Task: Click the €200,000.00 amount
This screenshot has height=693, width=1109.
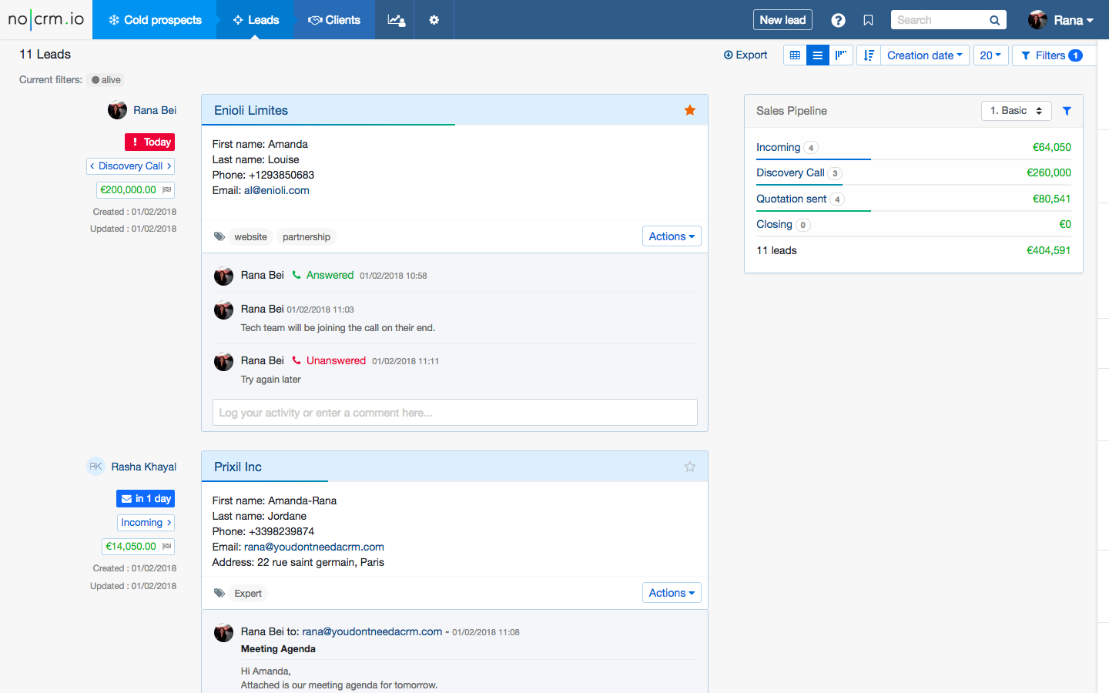Action: [x=128, y=189]
